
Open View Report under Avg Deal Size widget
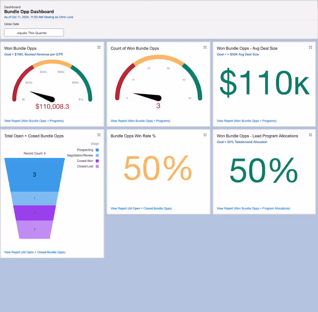(x=246, y=121)
